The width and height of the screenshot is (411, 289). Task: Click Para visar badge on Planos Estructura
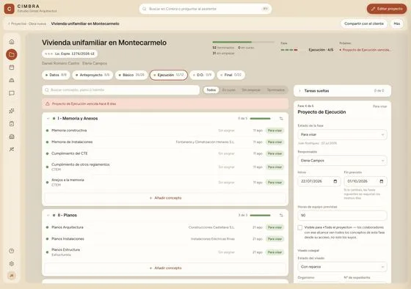coord(274,252)
